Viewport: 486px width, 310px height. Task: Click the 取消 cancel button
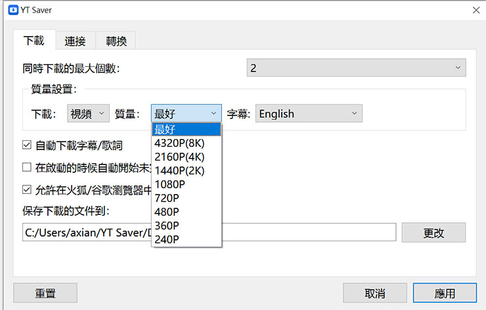pos(375,293)
